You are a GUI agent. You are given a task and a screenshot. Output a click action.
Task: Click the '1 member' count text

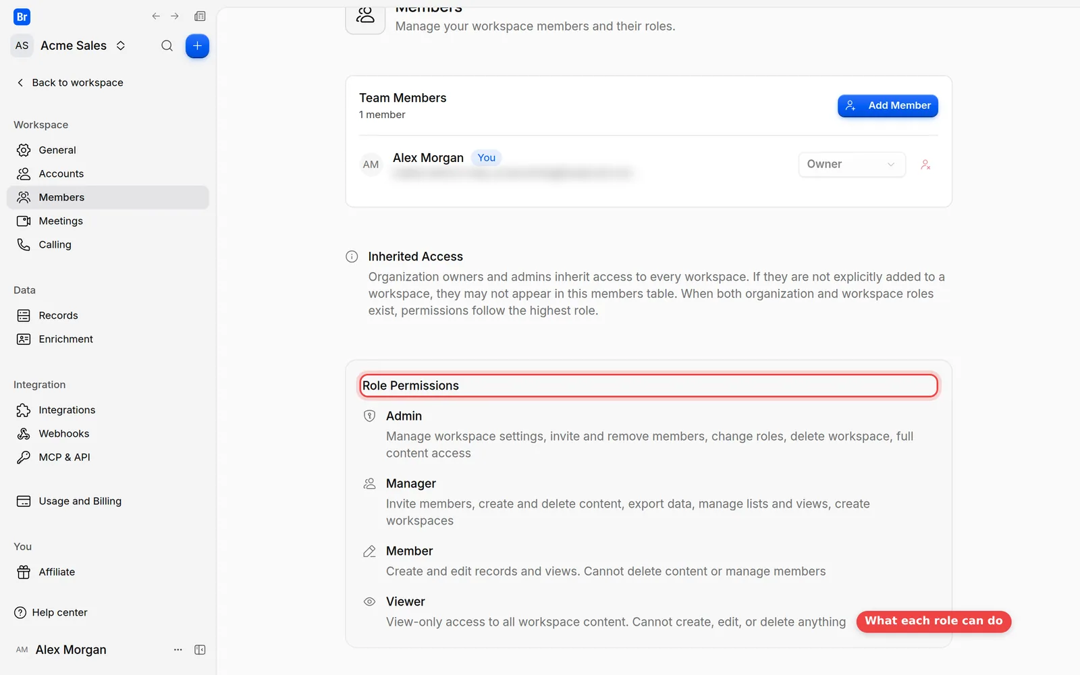pos(382,115)
